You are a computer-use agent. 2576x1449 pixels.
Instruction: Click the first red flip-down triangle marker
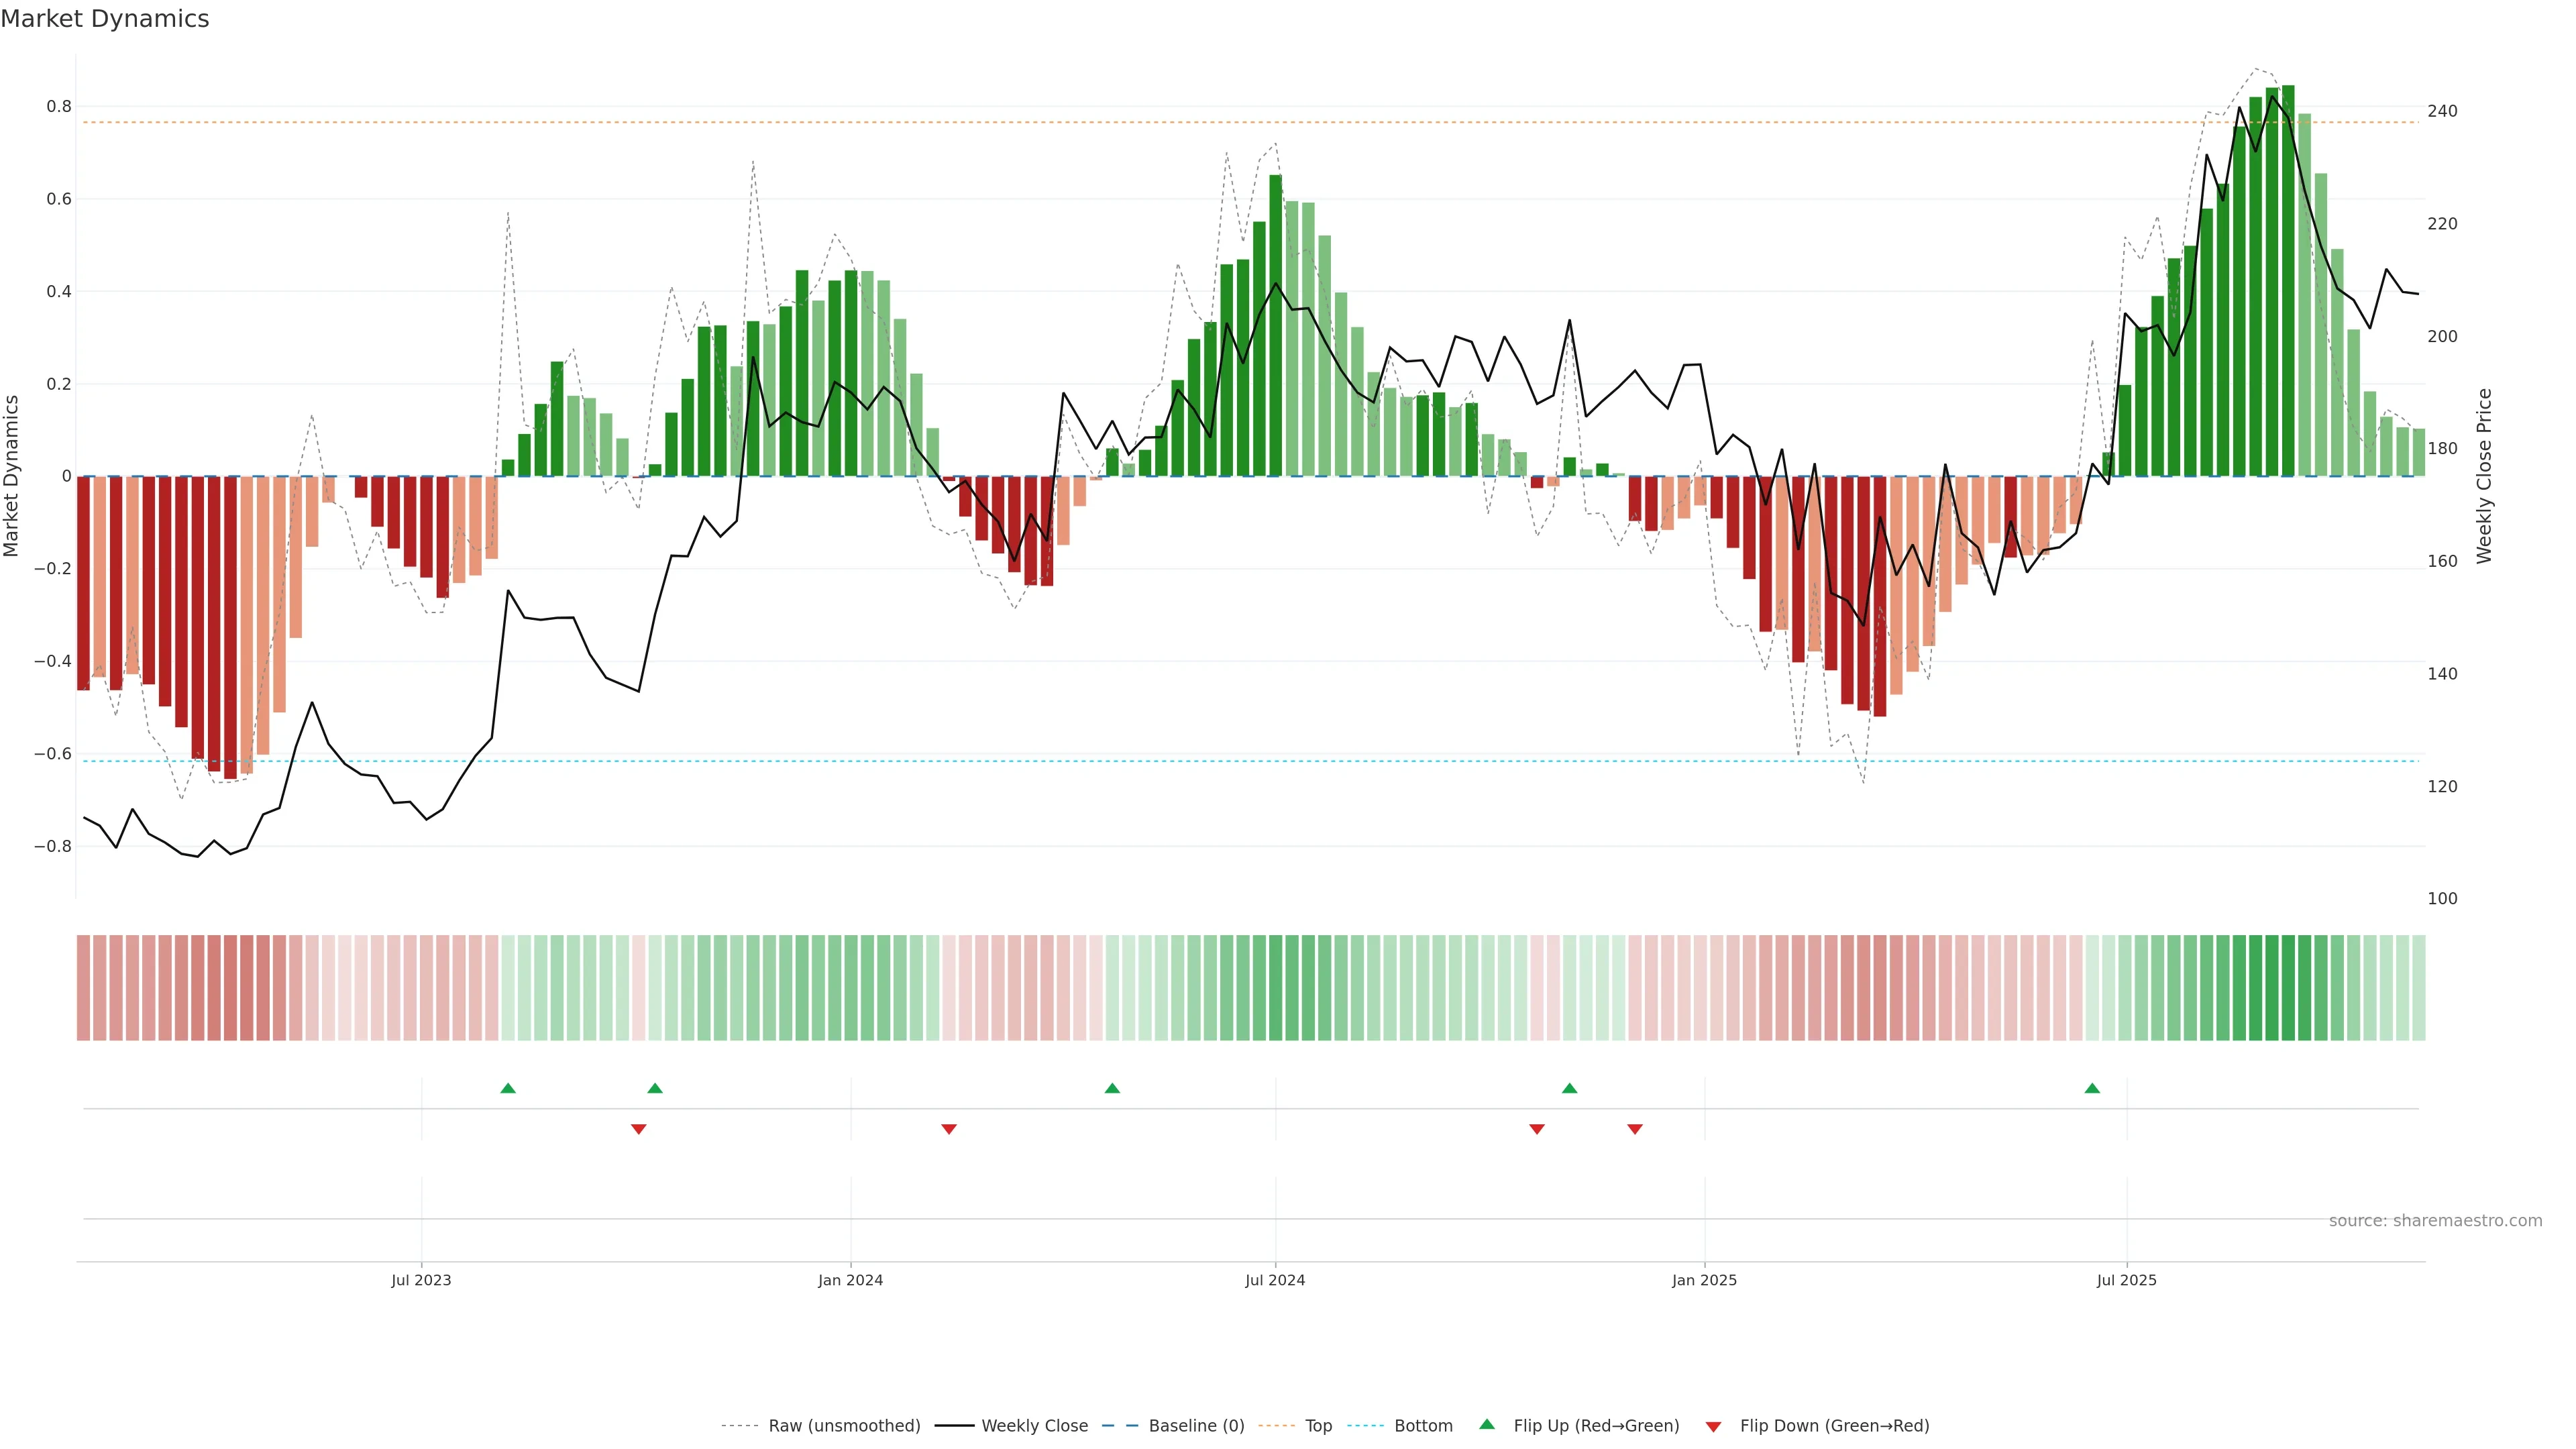[639, 1129]
